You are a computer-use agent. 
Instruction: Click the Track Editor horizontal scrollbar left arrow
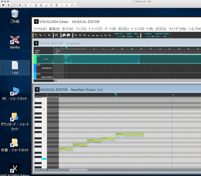tap(55, 81)
